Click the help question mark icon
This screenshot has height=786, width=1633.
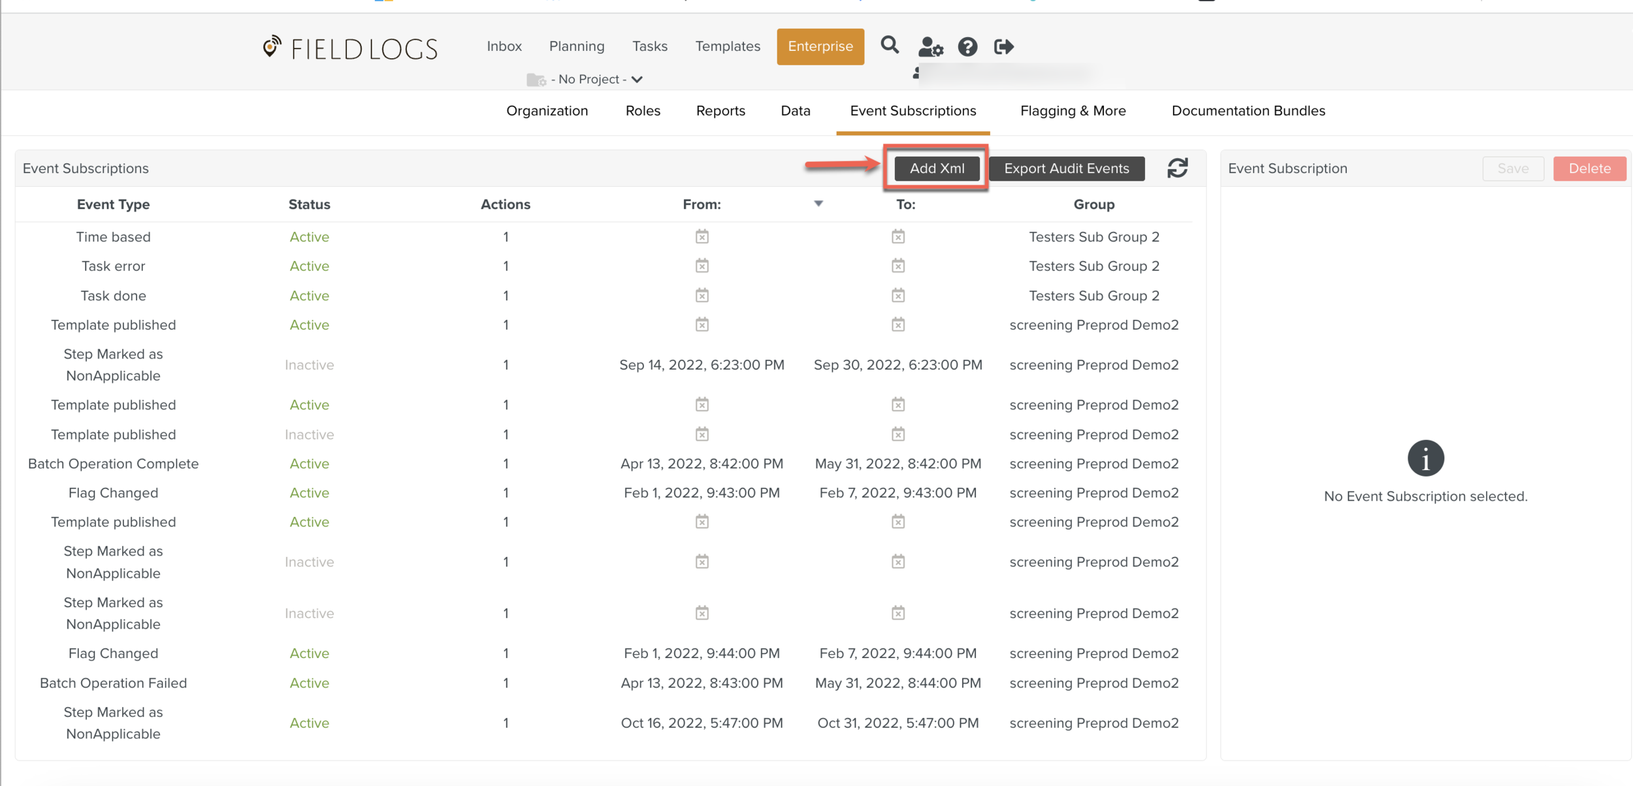967,46
